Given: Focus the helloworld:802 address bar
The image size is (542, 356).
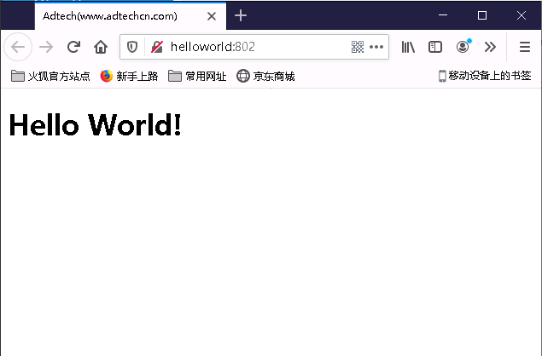Looking at the screenshot, I should click(254, 47).
